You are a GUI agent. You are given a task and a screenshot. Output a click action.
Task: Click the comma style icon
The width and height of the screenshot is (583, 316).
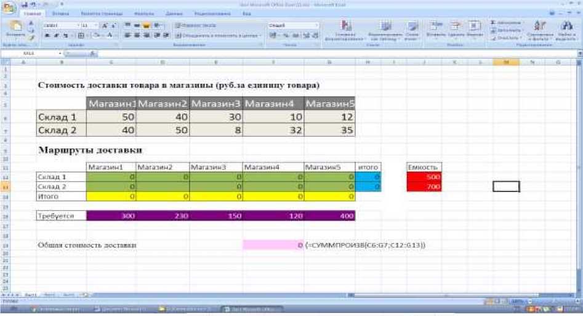coord(296,35)
